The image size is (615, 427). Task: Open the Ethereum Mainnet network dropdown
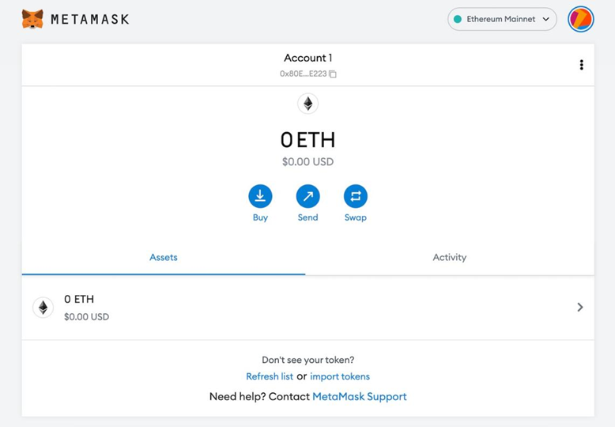(502, 19)
